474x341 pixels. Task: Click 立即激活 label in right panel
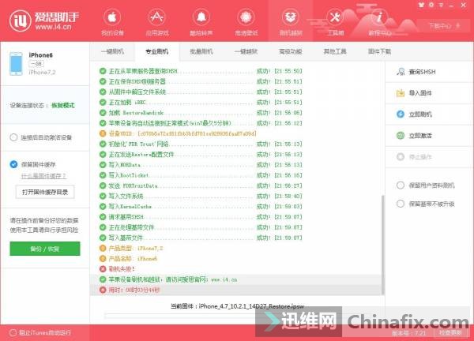[420, 136]
